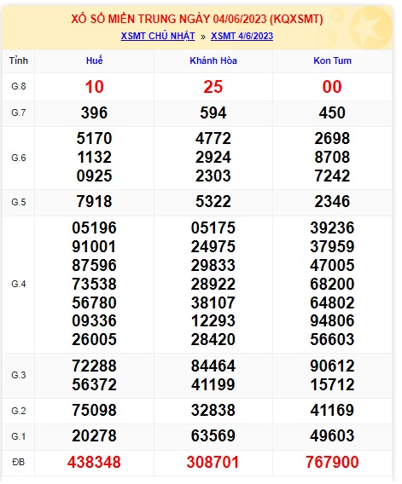Select Huế G.4 number 91001
Image resolution: width=402 pixels, height=484 pixels.
[95, 246]
